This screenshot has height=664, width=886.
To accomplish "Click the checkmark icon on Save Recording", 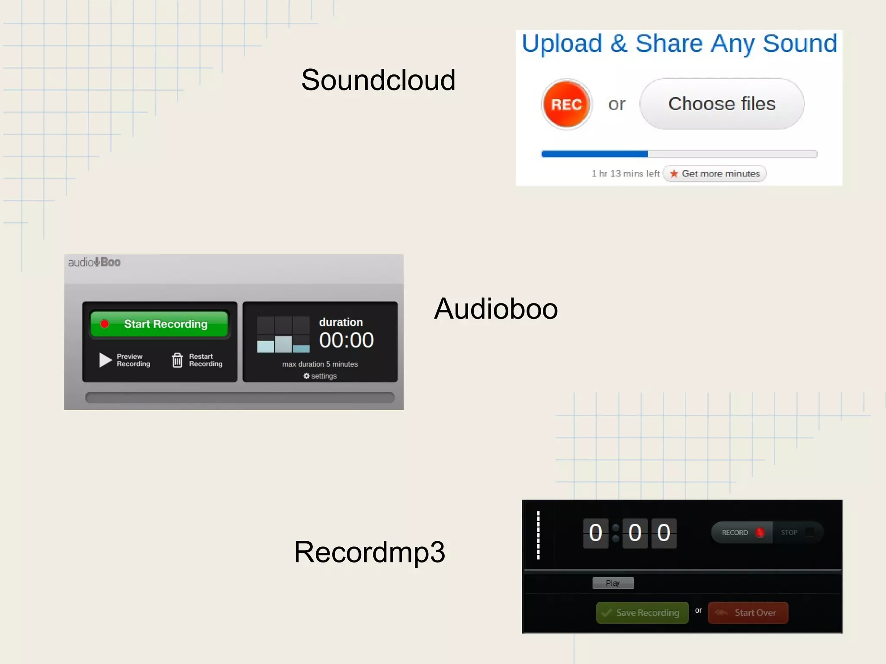I will pyautogui.click(x=607, y=613).
